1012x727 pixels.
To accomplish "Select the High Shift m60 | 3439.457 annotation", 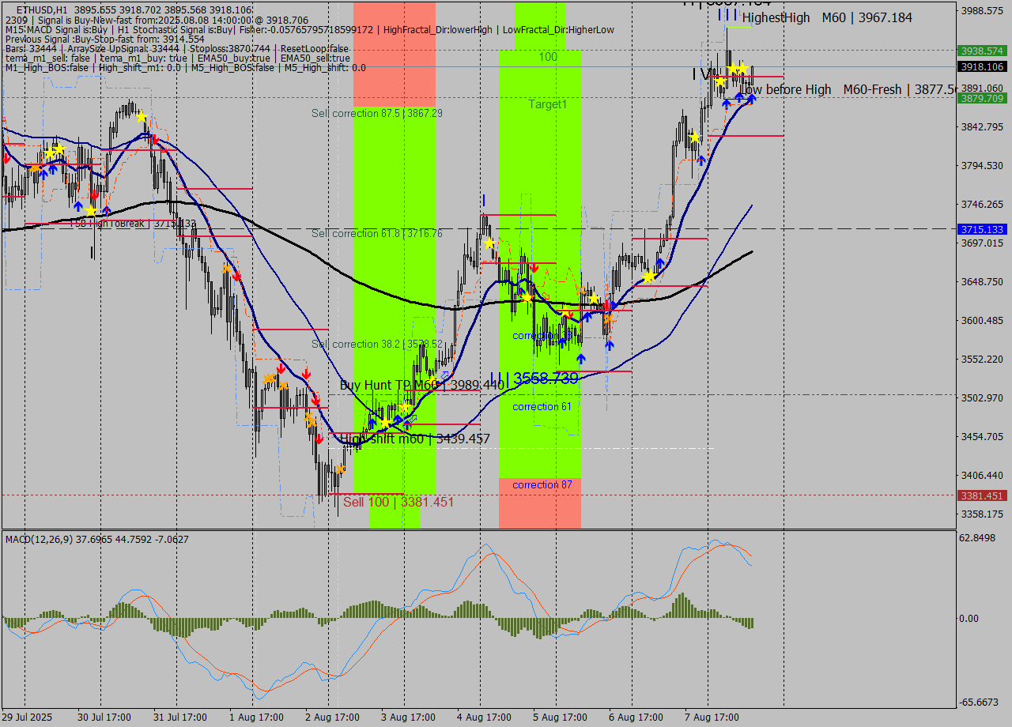I will [413, 438].
